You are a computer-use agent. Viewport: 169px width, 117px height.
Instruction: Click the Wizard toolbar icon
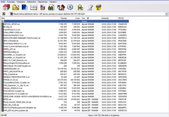[61, 8]
